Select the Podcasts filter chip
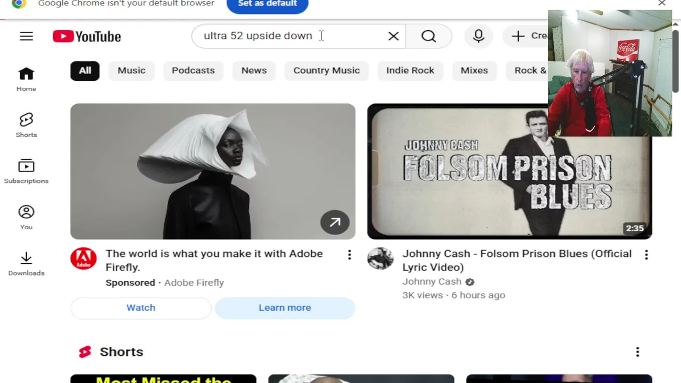Image resolution: width=681 pixels, height=383 pixels. (193, 70)
